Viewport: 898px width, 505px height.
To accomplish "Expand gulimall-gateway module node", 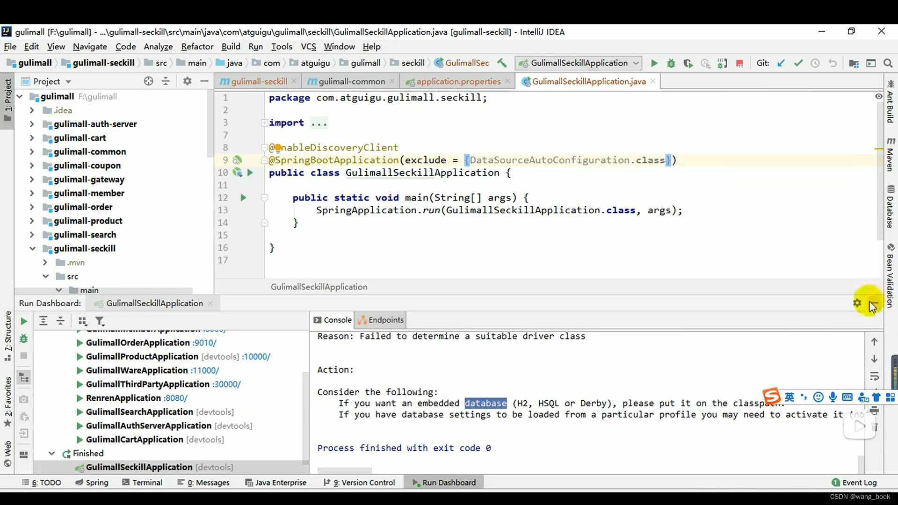I will [x=32, y=180].
